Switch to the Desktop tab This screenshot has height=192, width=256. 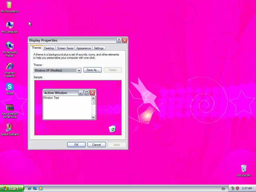coord(49,48)
